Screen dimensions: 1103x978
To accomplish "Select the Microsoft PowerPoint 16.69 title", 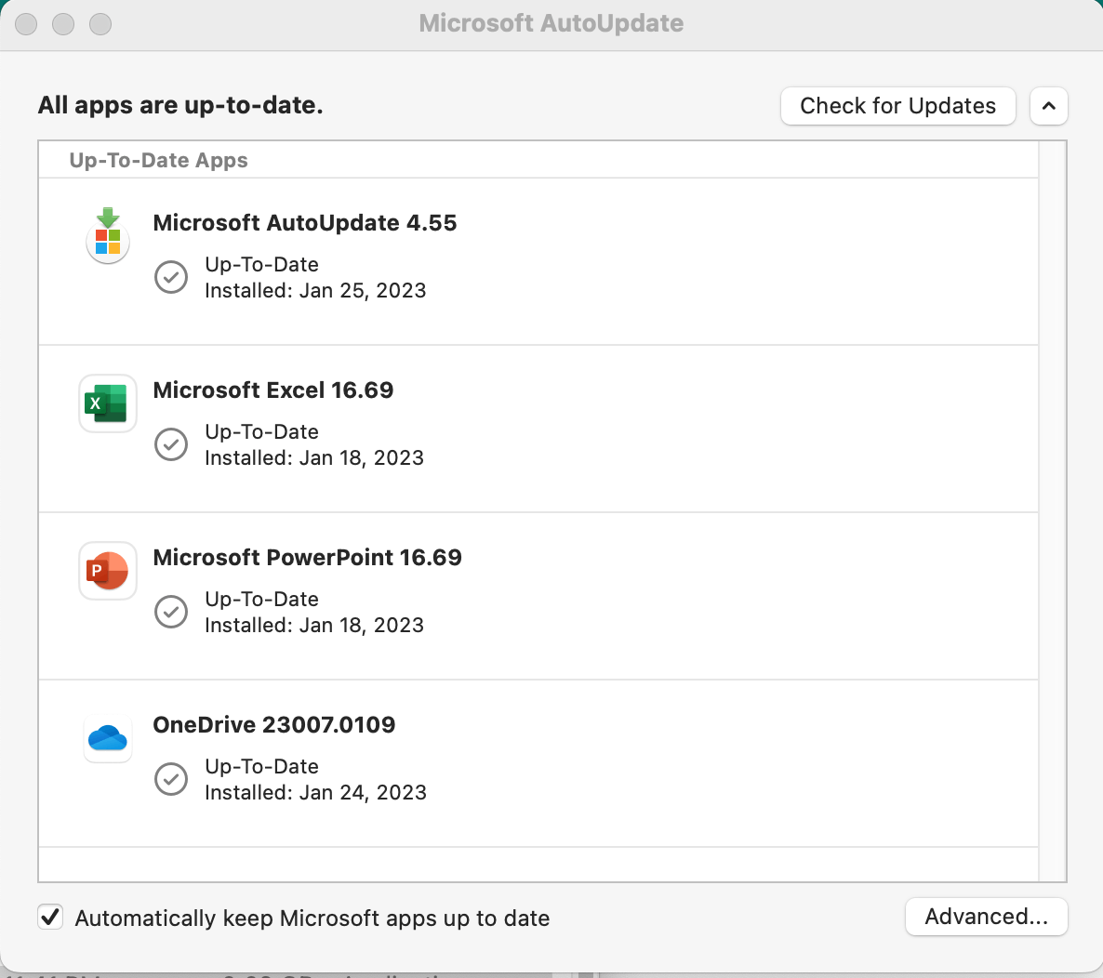I will [x=307, y=558].
